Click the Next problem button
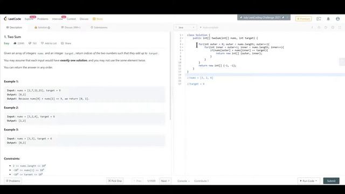 [165, 181]
